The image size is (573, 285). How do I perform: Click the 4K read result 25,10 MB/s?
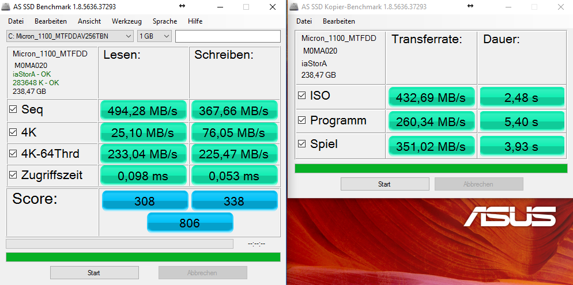(143, 132)
